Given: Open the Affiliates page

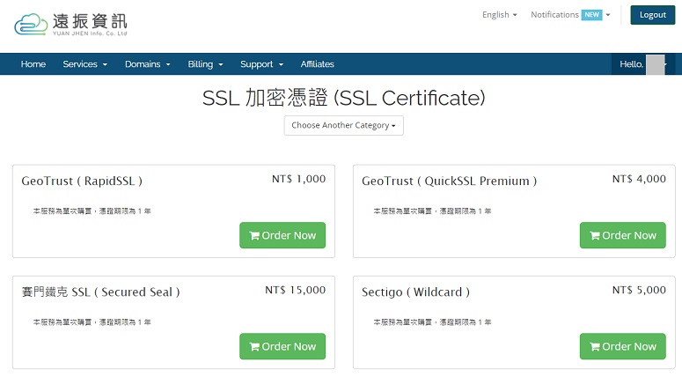Looking at the screenshot, I should pos(317,64).
